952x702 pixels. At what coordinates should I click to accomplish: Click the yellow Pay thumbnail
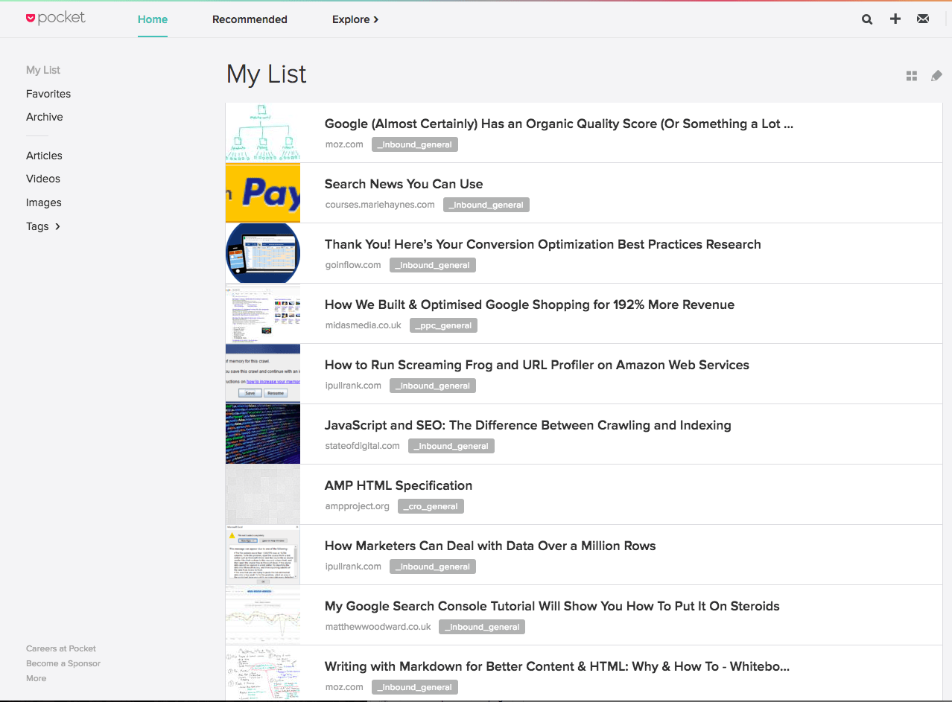[263, 193]
